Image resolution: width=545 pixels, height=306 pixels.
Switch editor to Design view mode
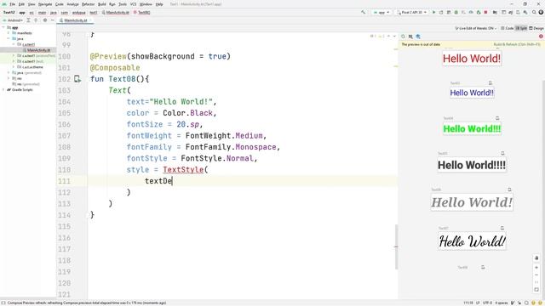coord(536,28)
